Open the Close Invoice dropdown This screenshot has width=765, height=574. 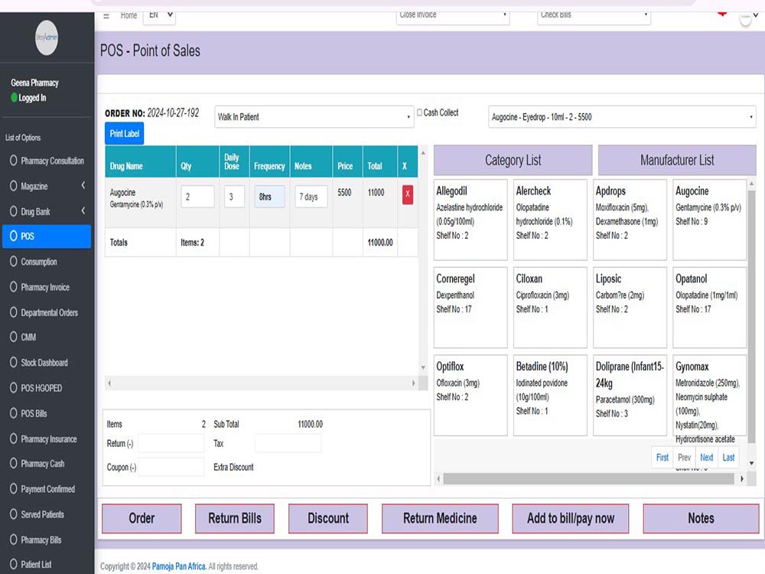pyautogui.click(x=453, y=16)
